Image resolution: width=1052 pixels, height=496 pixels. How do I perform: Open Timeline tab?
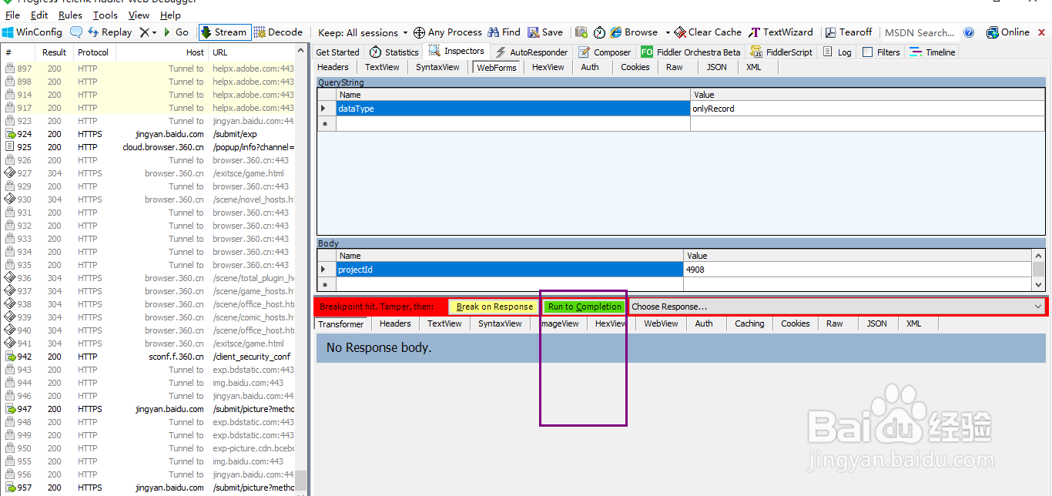933,52
